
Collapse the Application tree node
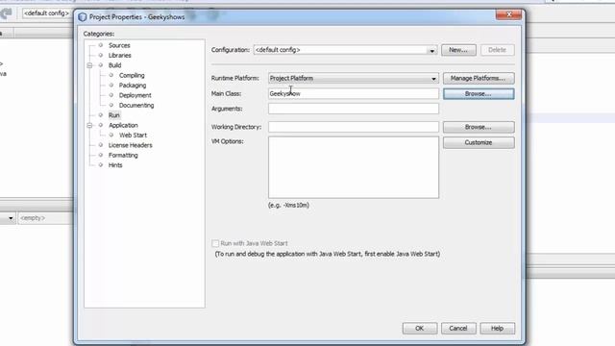click(x=89, y=125)
